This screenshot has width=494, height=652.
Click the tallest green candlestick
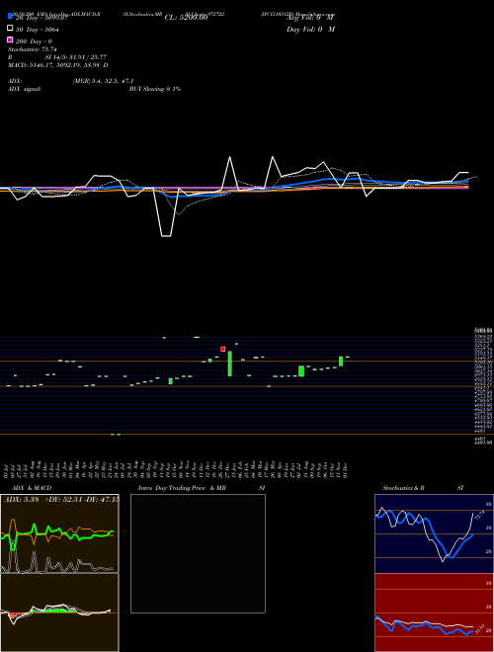pos(229,364)
